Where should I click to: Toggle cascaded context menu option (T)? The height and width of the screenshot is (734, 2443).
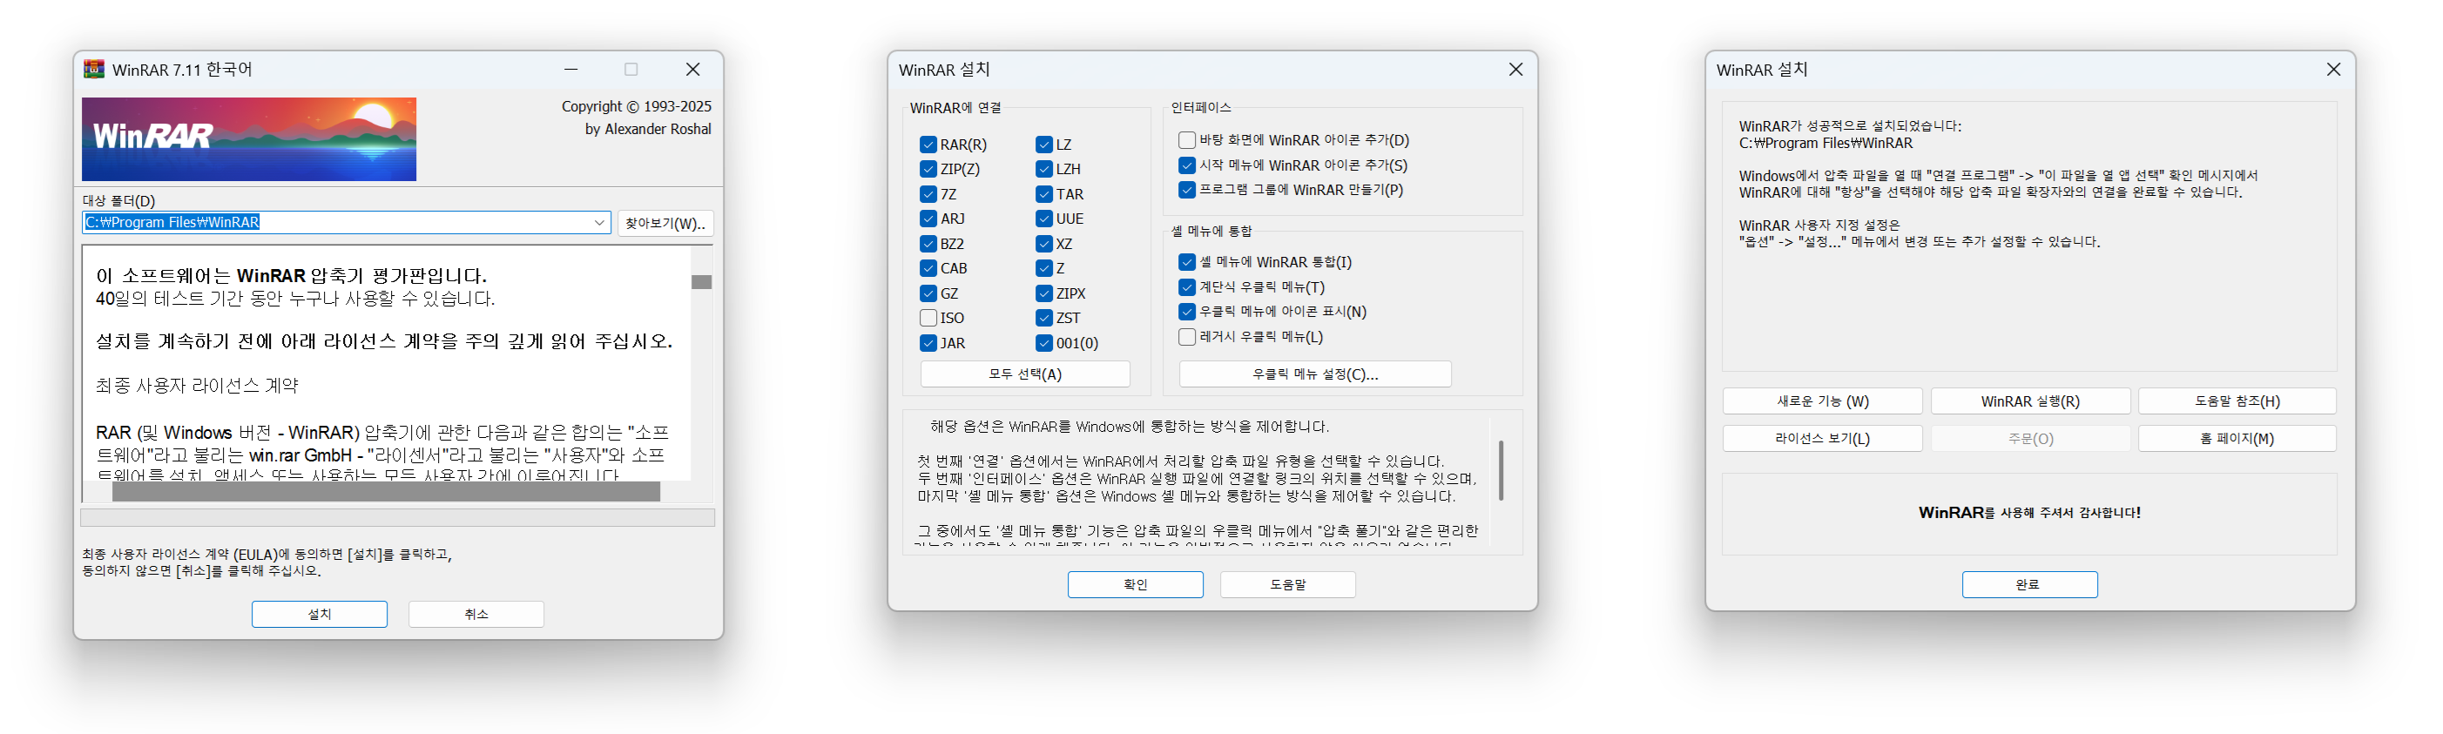click(x=1185, y=286)
